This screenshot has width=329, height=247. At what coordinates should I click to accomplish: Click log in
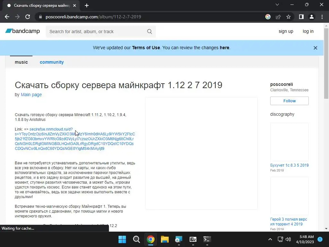click(308, 31)
